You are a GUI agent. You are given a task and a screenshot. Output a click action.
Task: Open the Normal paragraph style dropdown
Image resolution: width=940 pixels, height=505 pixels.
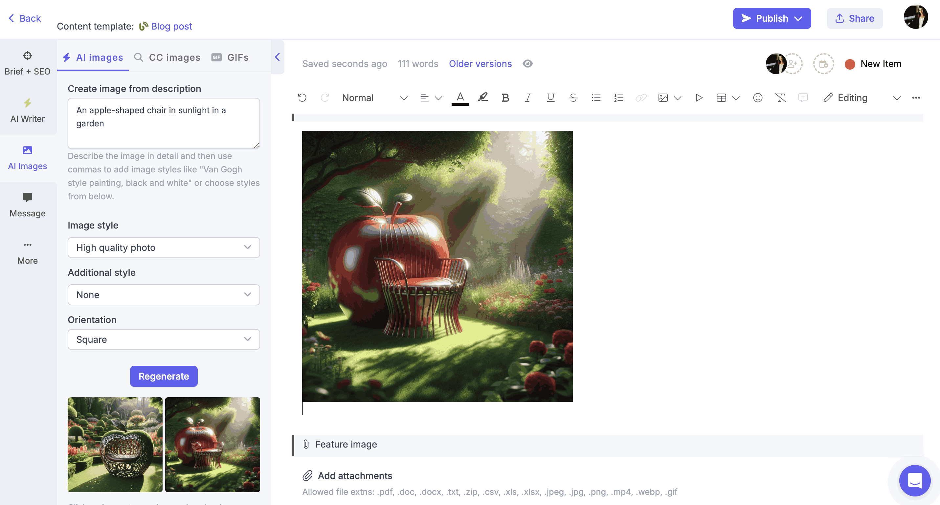375,98
